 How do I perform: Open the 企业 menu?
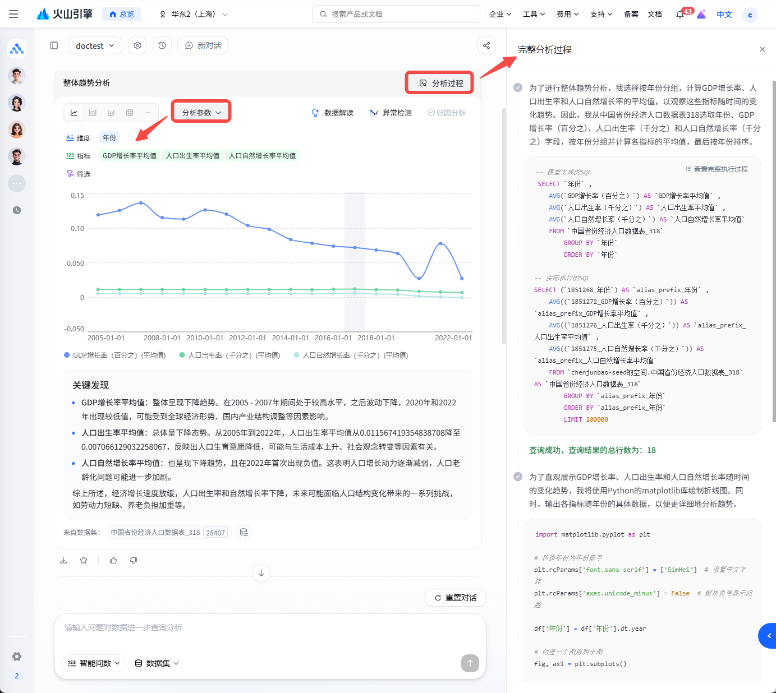[501, 14]
